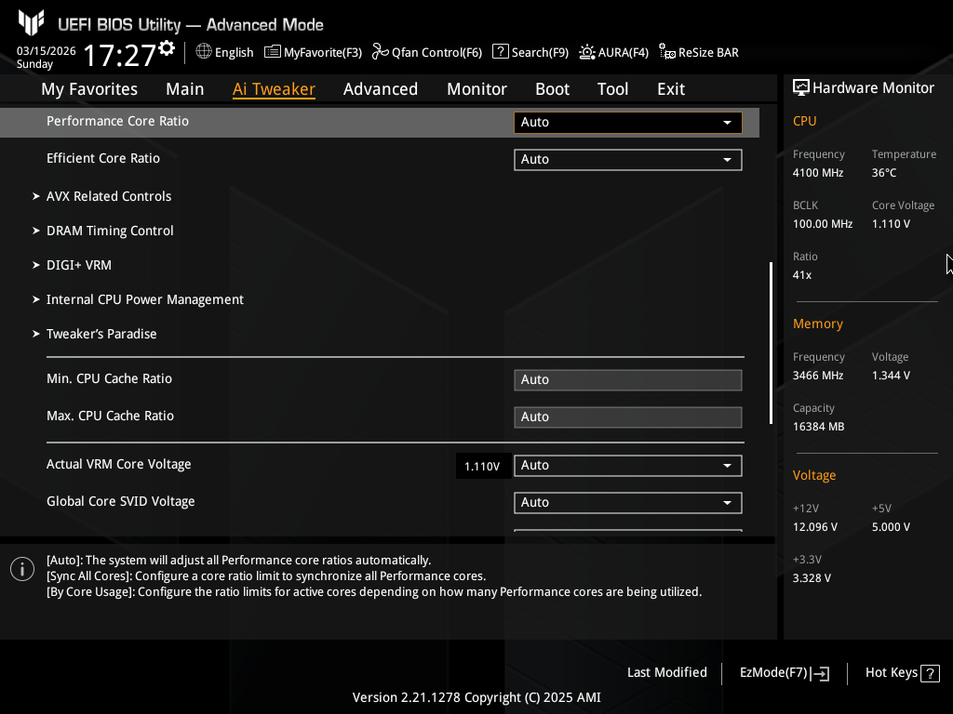
Task: Open MyFavorite(F3) list icon
Action: 273,52
